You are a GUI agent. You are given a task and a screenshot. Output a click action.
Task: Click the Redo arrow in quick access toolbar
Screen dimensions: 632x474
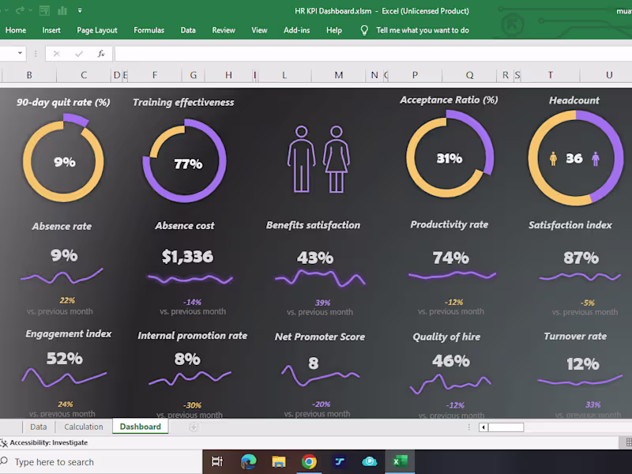click(19, 10)
